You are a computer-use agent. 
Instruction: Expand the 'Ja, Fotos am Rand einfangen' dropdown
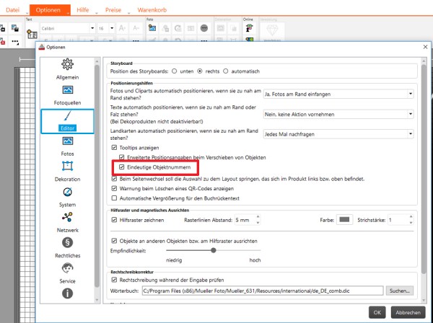click(x=338, y=93)
